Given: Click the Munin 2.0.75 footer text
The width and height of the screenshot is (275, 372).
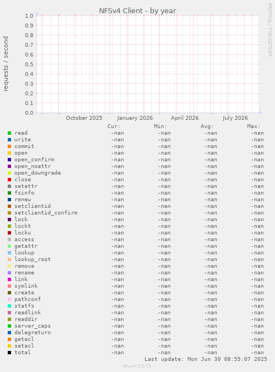Looking at the screenshot, I should click(137, 366).
